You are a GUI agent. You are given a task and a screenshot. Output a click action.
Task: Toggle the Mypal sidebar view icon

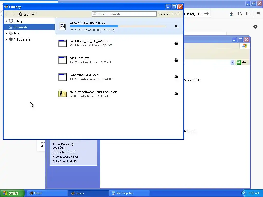coord(248,14)
